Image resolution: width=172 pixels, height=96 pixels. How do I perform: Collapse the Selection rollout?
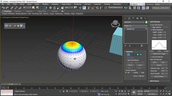click(129, 51)
